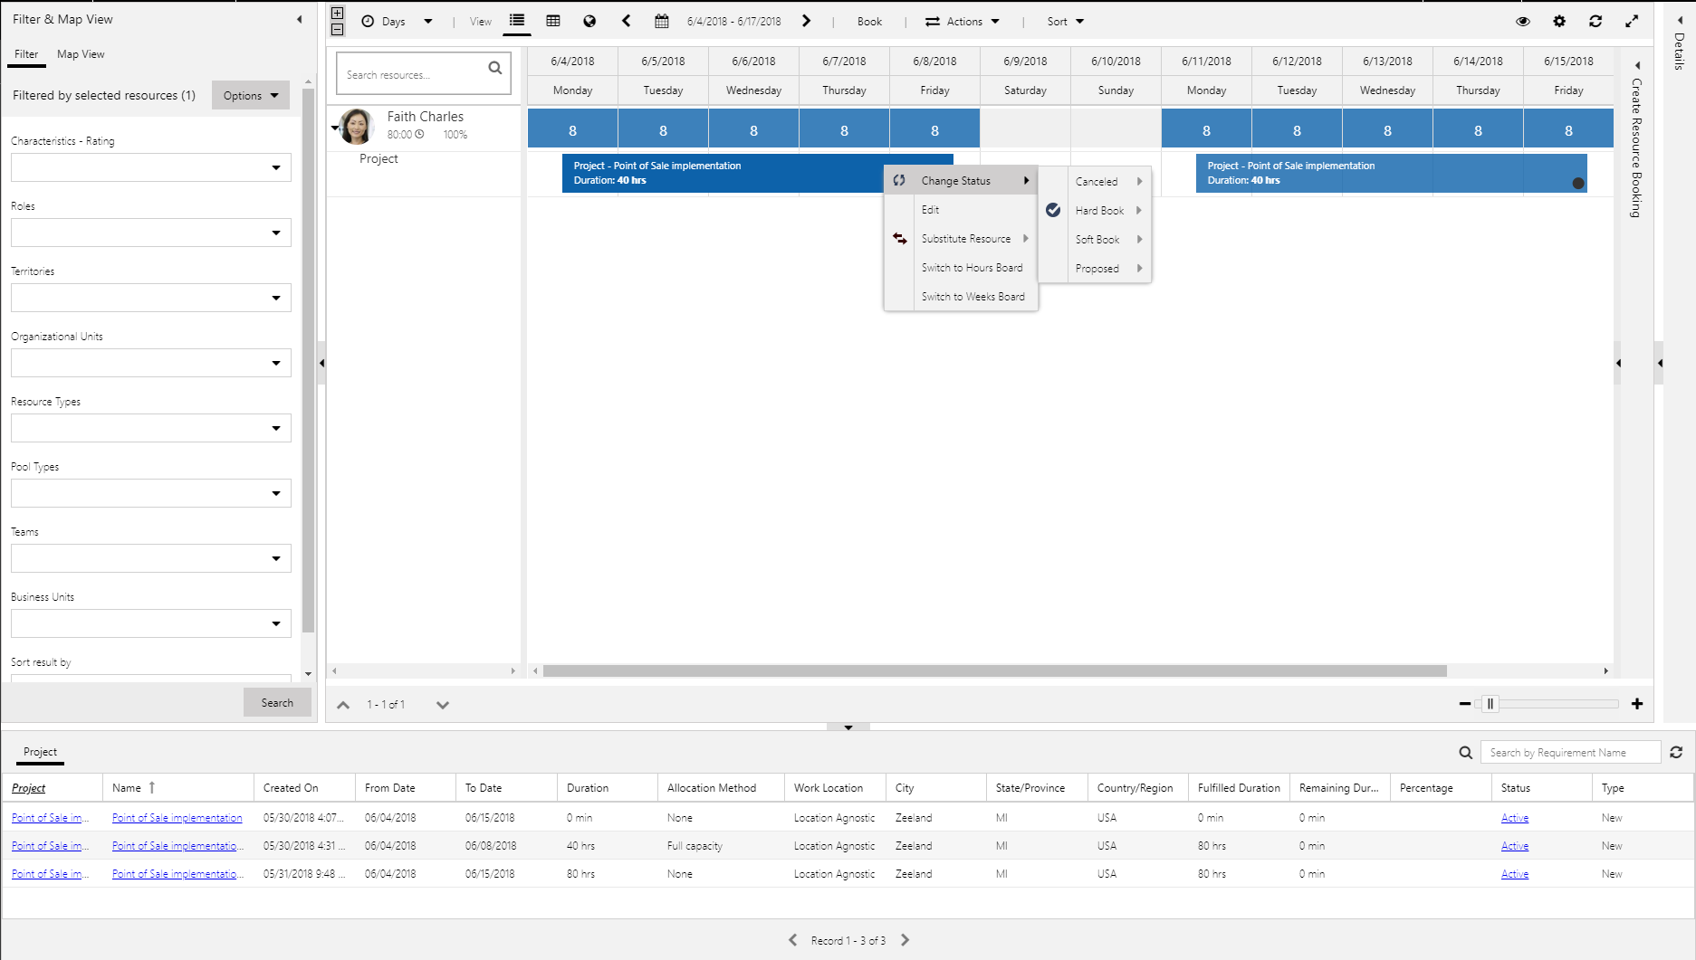Open the Business Units dropdown
This screenshot has width=1696, height=960.
click(151, 623)
